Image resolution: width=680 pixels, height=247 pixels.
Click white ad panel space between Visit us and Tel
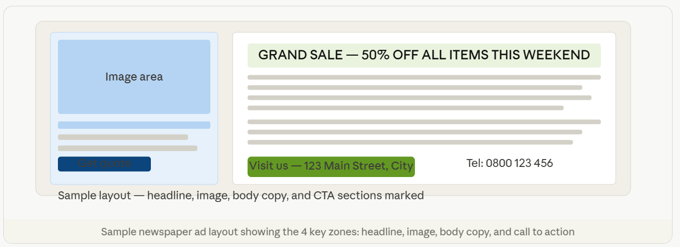click(440, 166)
